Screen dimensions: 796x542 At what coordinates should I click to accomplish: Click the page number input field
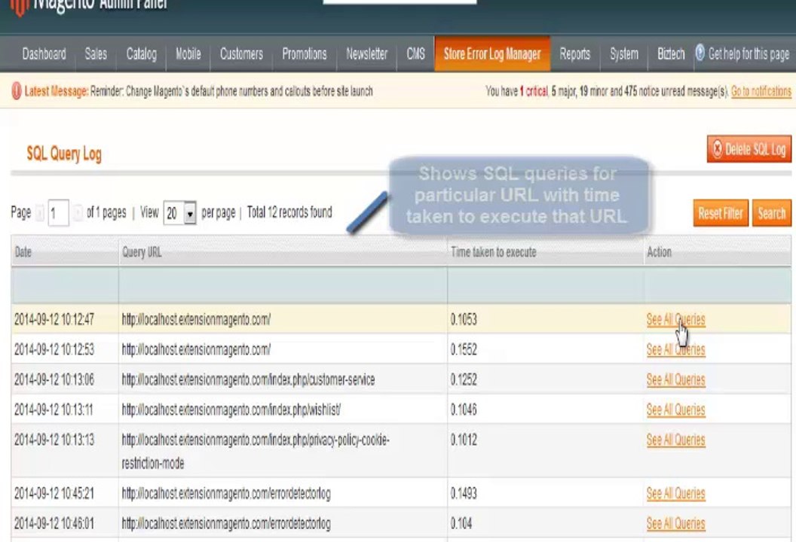click(x=58, y=214)
